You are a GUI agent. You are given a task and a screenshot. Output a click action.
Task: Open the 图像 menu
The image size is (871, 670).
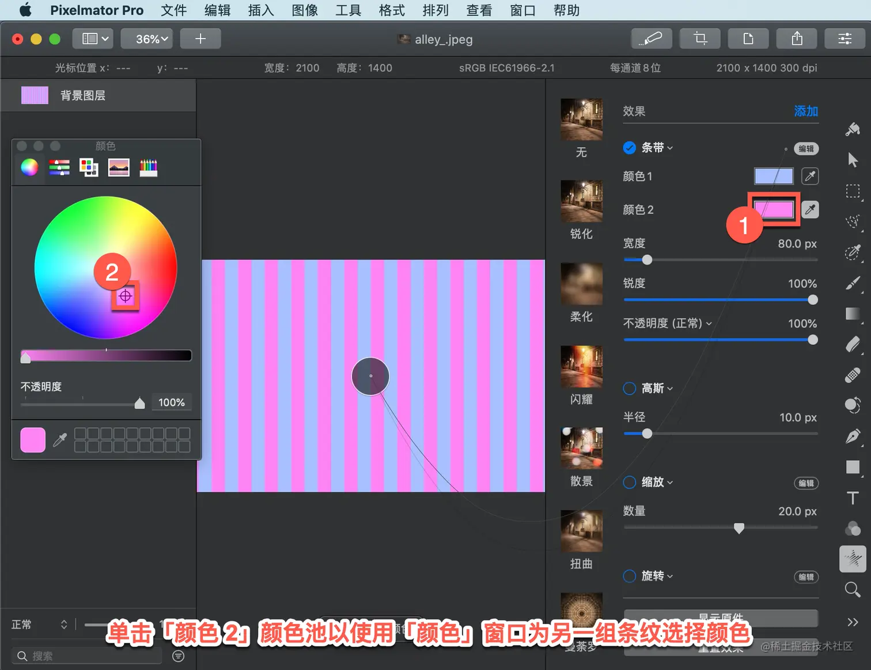tap(305, 10)
